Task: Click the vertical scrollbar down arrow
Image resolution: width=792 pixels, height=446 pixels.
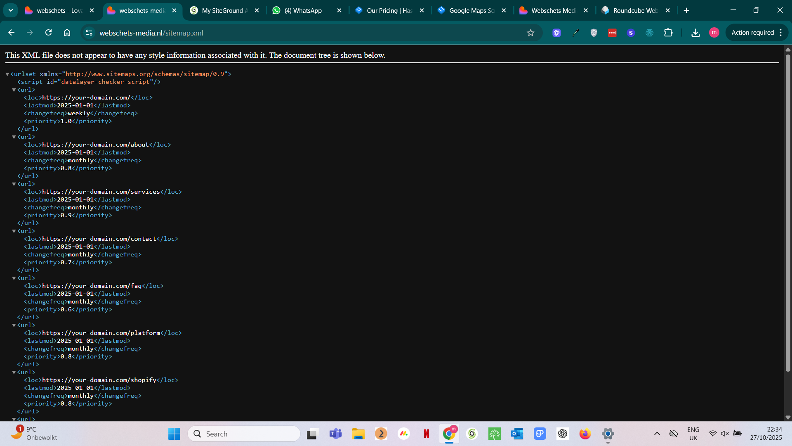Action: coord(788,418)
